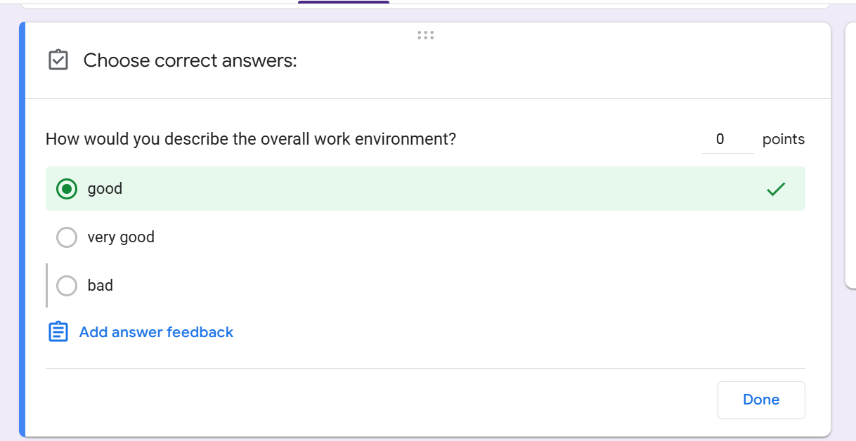Click the points value input field
The width and height of the screenshot is (856, 441).
727,139
